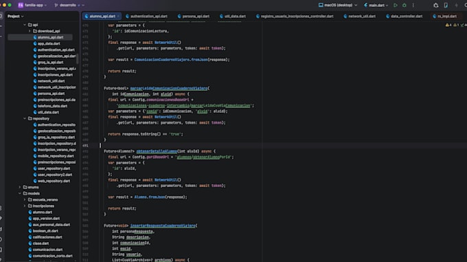
Task: Open app_data.dart in the project tree
Action: click(x=49, y=43)
